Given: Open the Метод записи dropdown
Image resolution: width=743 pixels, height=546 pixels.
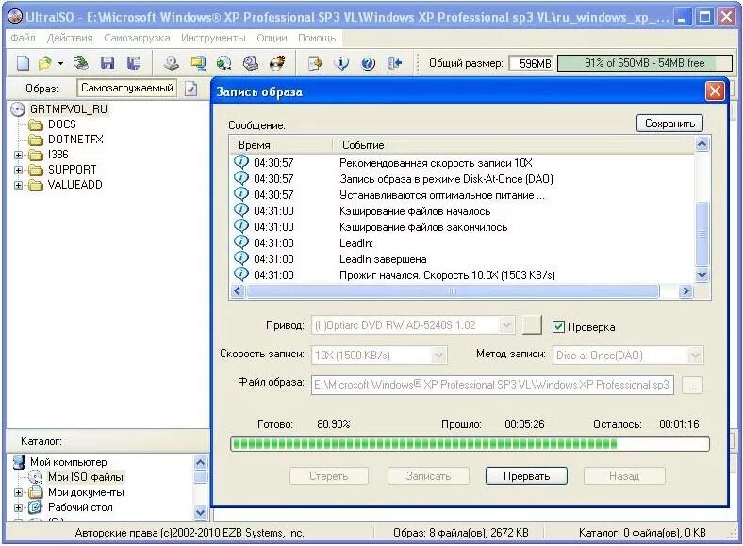Looking at the screenshot, I should 696,355.
